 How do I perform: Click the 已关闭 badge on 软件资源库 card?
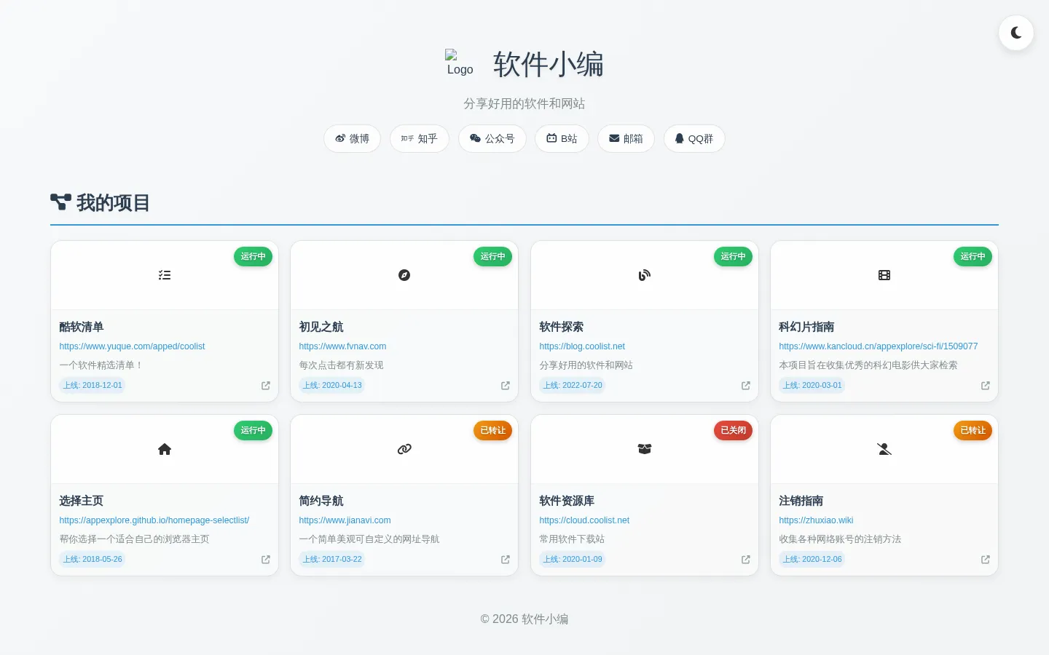pos(733,430)
